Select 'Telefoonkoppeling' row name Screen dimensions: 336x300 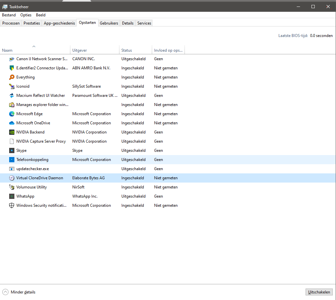[32, 160]
